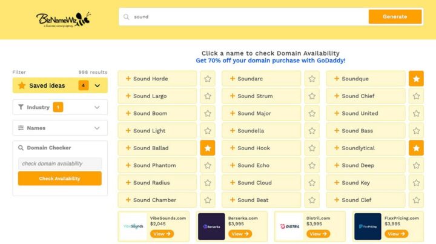The image size is (436, 244).
Task: Expand the Industry filter dropdown
Action: point(97,107)
